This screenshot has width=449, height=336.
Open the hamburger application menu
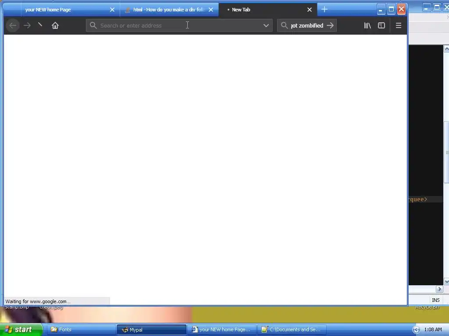click(398, 25)
